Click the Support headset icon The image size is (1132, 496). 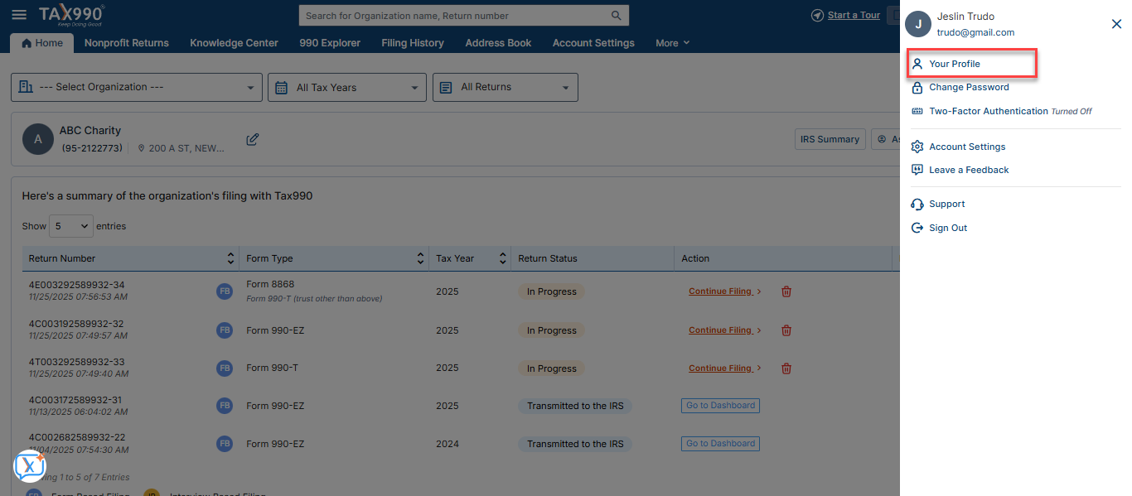[917, 204]
